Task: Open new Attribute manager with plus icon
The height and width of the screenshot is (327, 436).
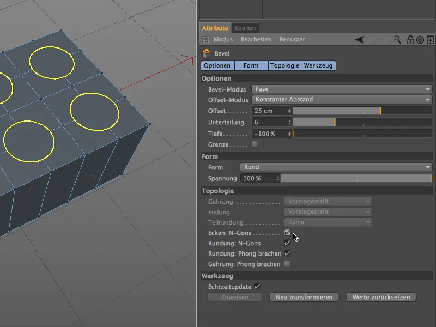Action: (430, 40)
